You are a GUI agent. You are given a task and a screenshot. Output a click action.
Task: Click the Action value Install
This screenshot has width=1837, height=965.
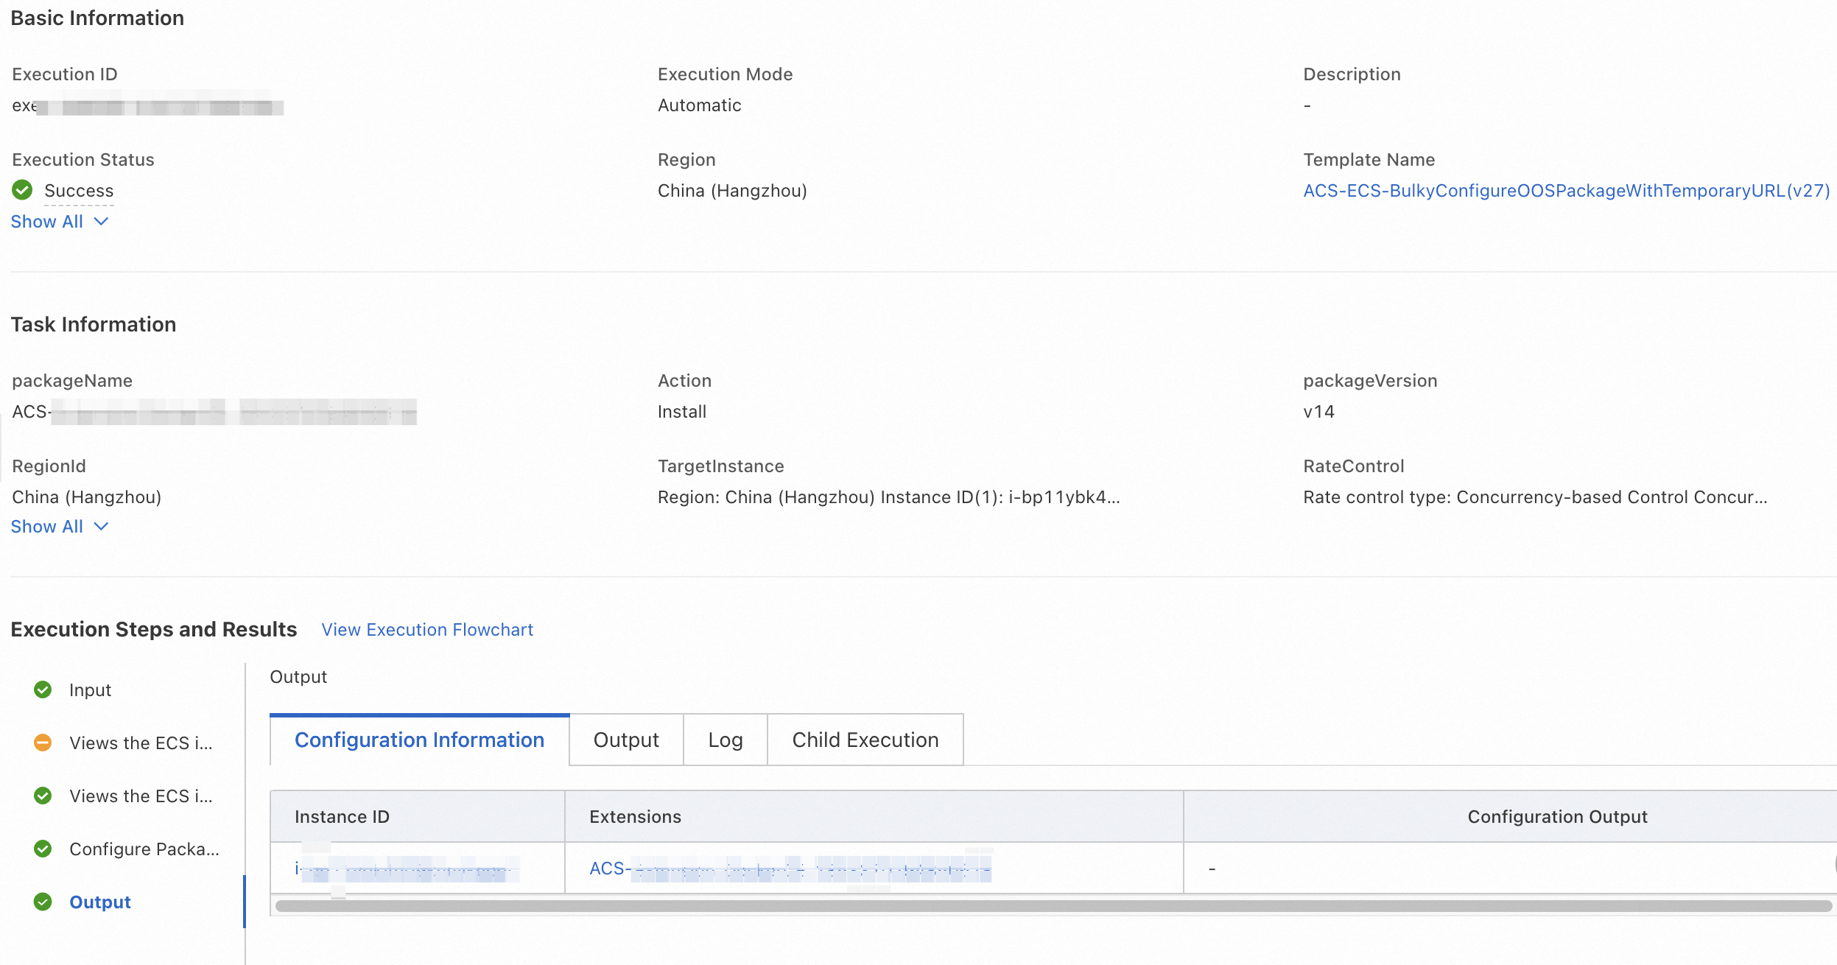682,412
